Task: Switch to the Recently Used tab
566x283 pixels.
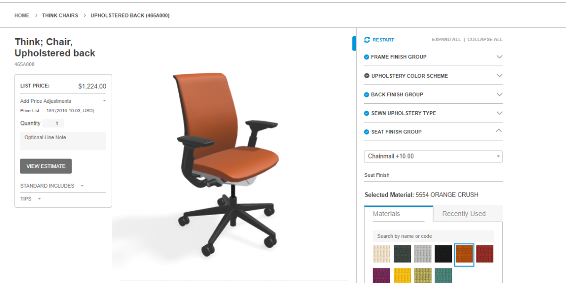Action: [464, 214]
